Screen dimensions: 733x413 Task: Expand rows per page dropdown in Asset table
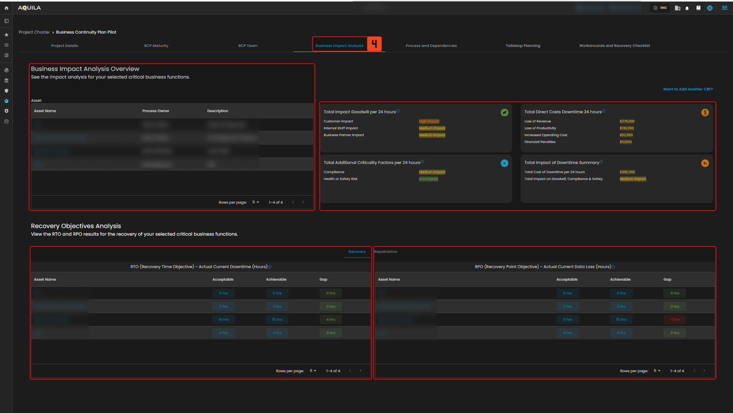tap(256, 202)
